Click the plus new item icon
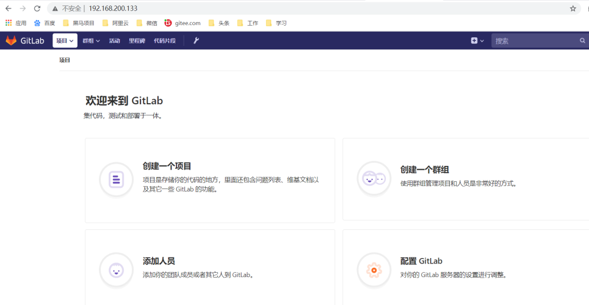 coord(474,41)
